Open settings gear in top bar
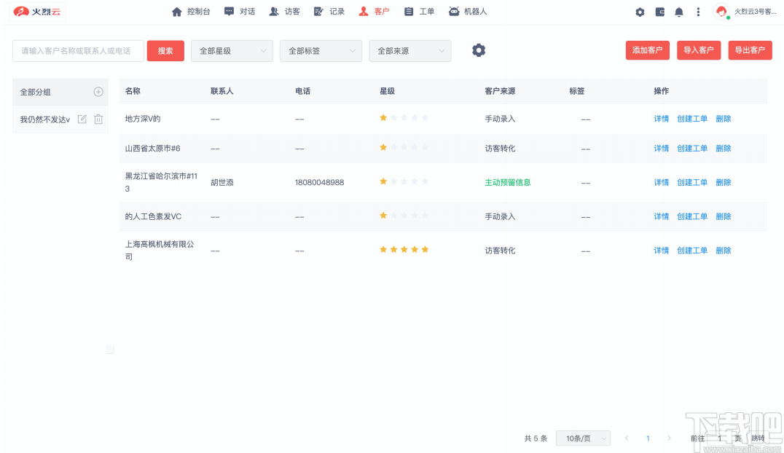 point(640,12)
